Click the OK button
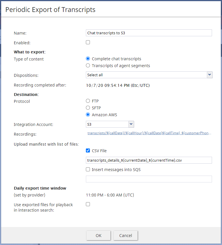This screenshot has width=222, height=245. [x=98, y=236]
